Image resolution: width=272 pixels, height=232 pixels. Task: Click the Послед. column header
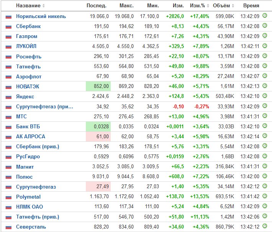click(97, 6)
